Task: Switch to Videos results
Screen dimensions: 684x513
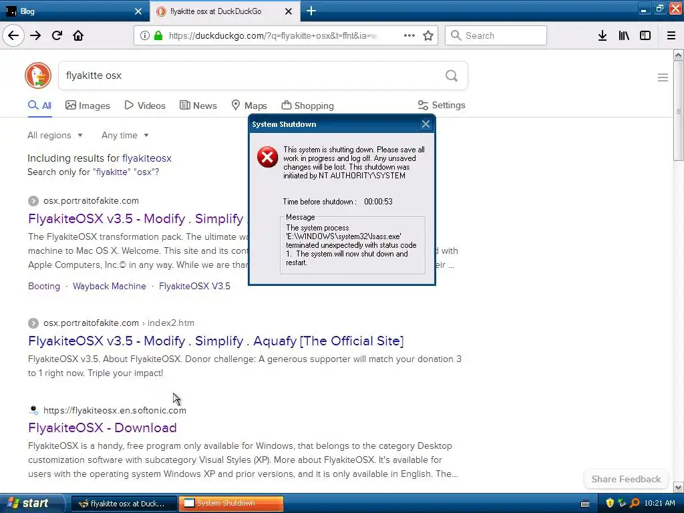Action: click(145, 106)
